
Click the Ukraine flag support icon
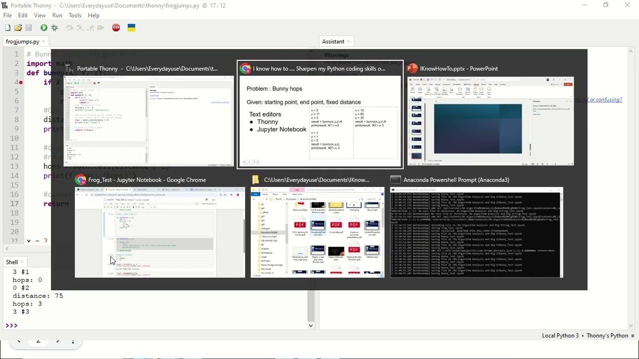coord(131,28)
